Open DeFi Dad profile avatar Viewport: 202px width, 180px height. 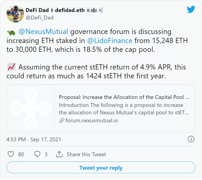click(15, 14)
